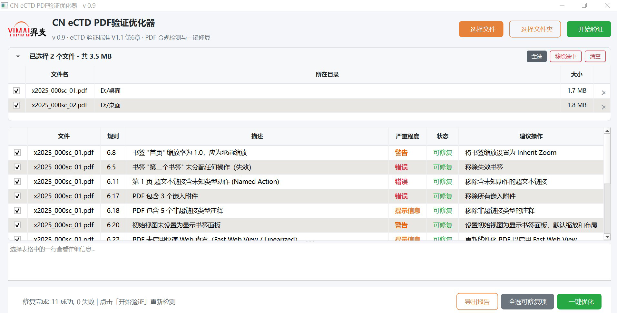Run 一键优化 one-click optimize
Viewport: 617px width, 313px height.
click(x=579, y=302)
